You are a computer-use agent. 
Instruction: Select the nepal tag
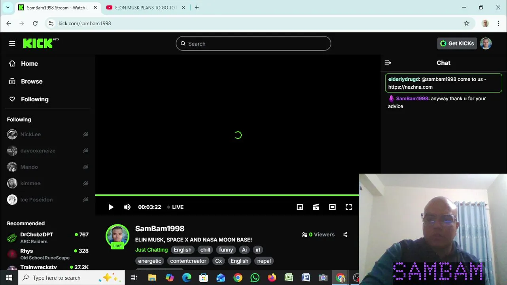click(264, 261)
